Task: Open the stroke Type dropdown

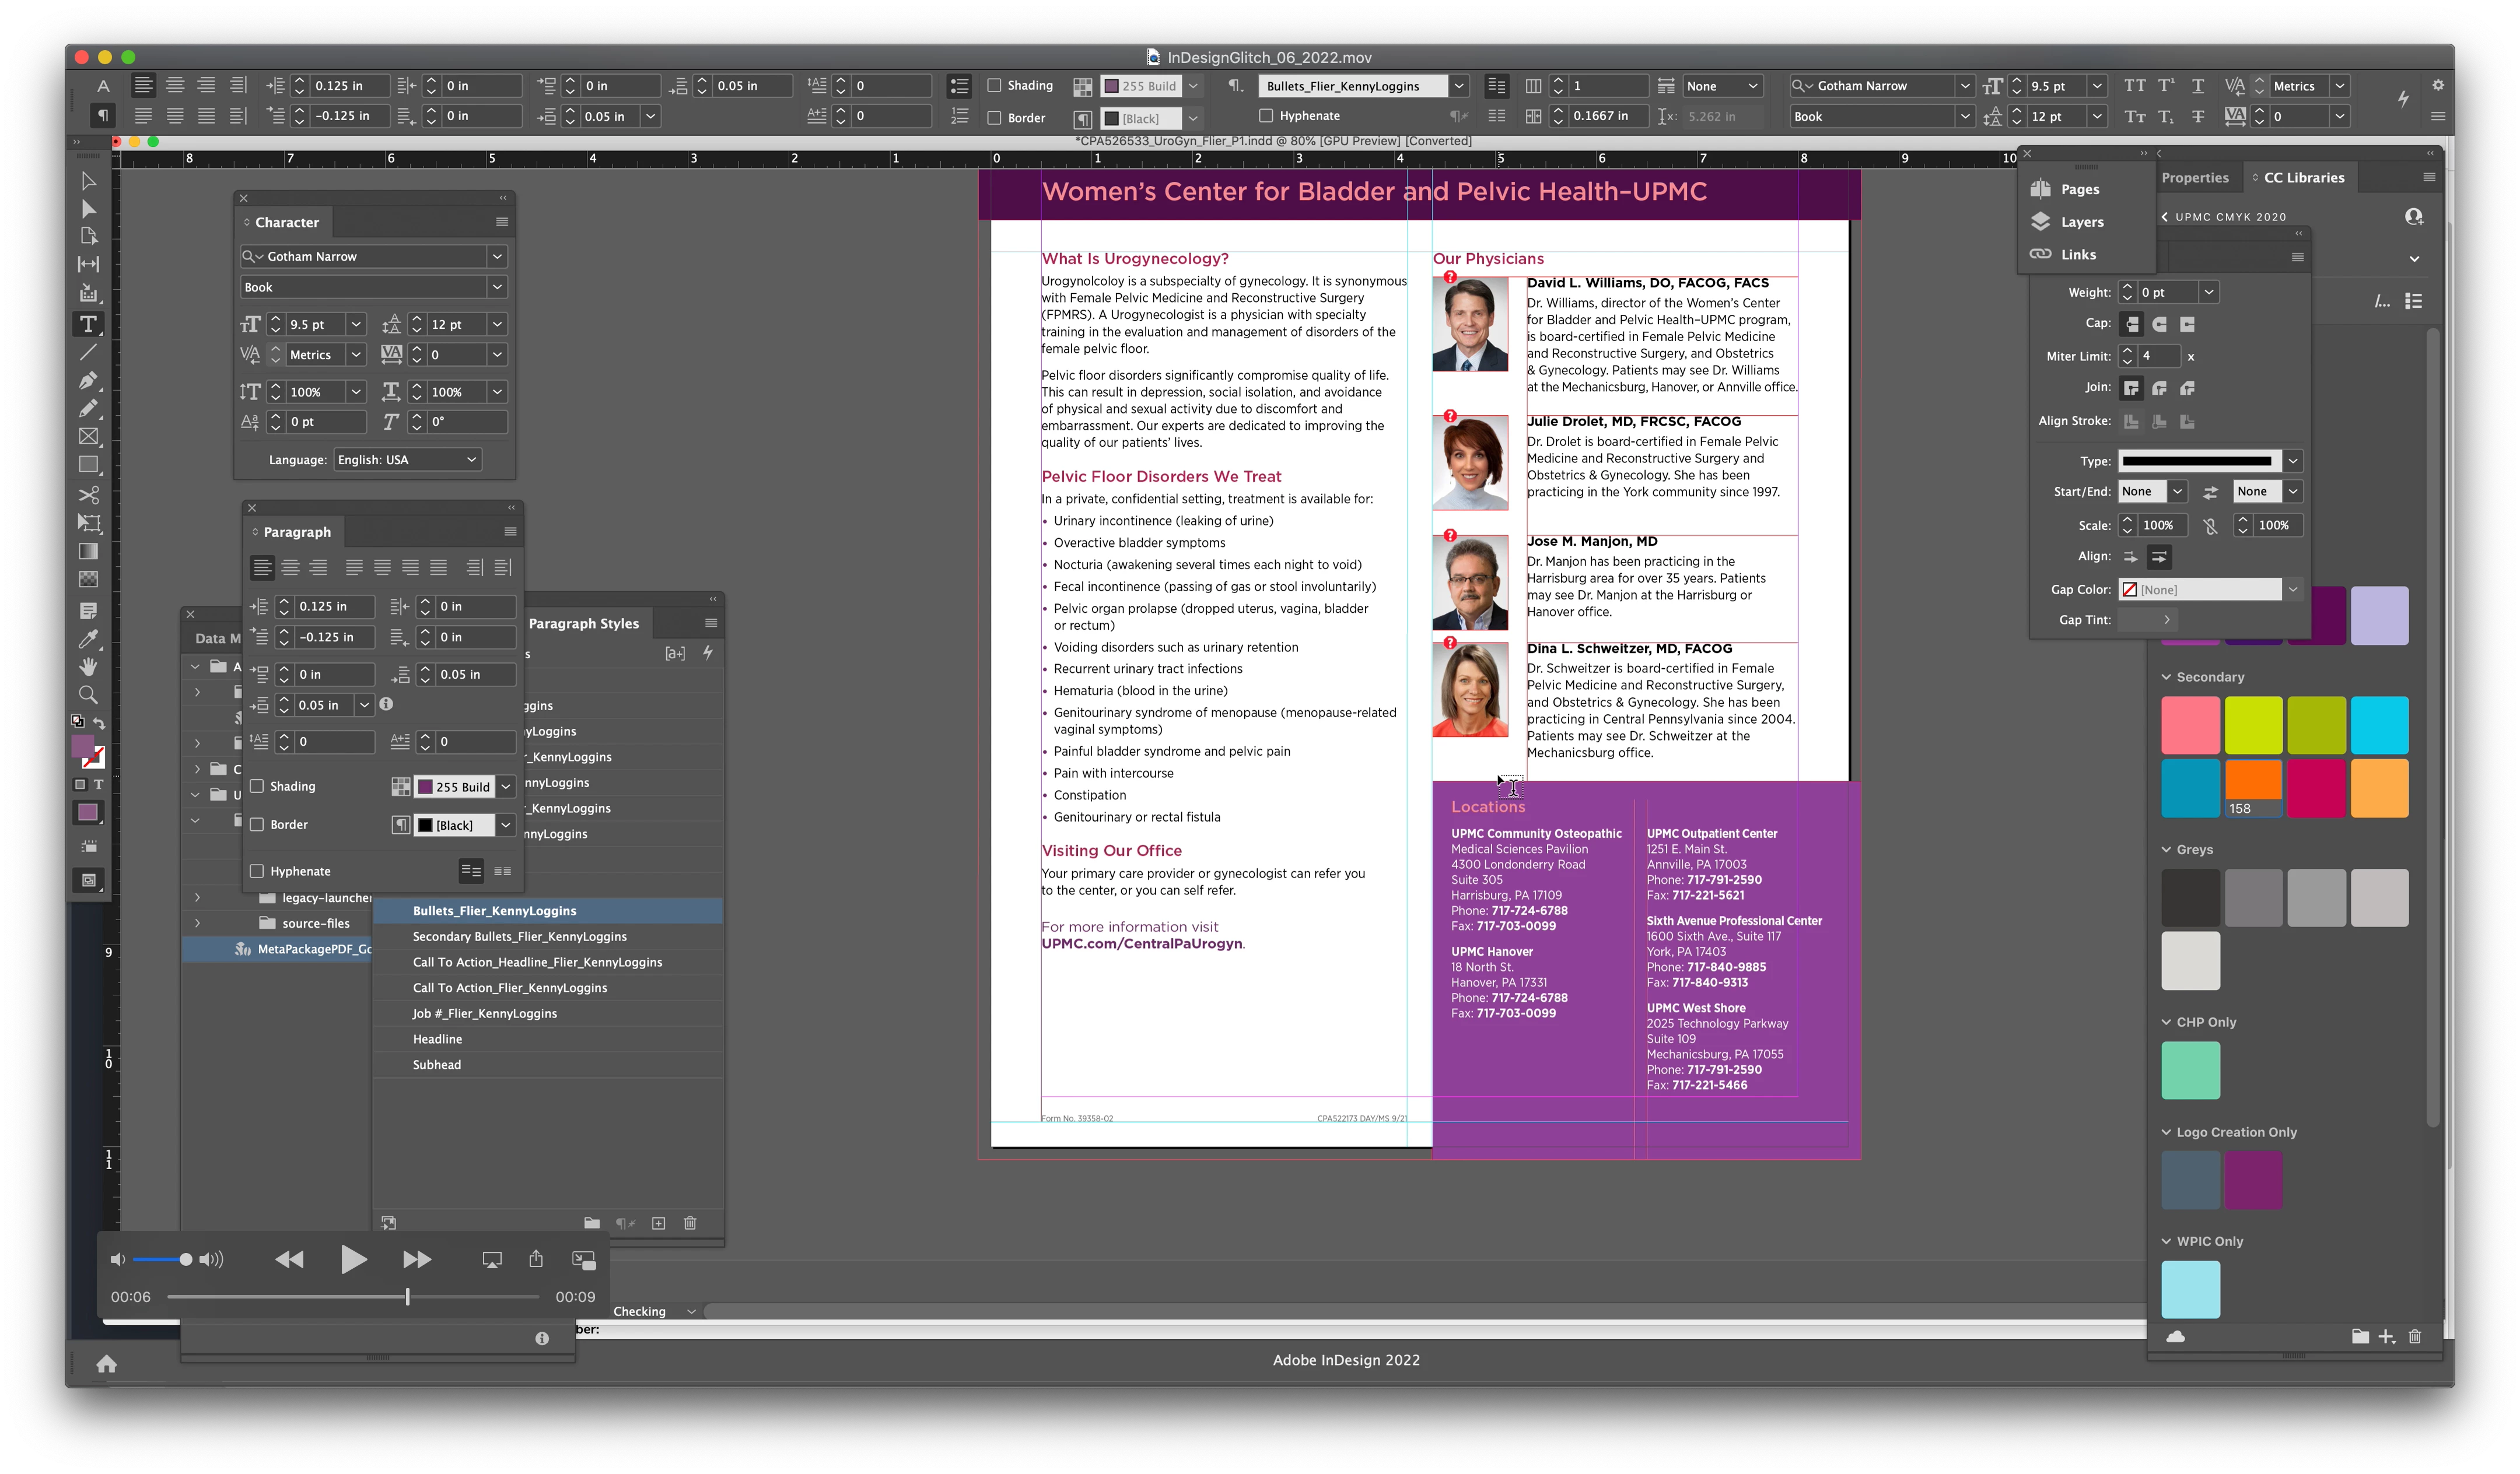Action: tap(2292, 461)
